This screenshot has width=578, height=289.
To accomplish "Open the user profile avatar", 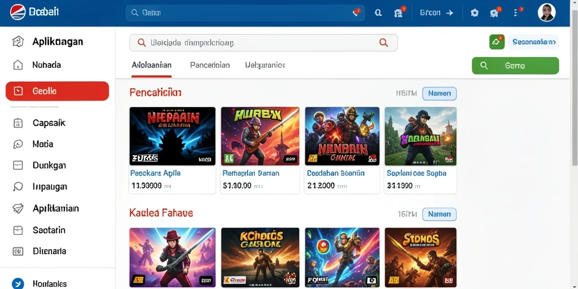I will click(546, 12).
